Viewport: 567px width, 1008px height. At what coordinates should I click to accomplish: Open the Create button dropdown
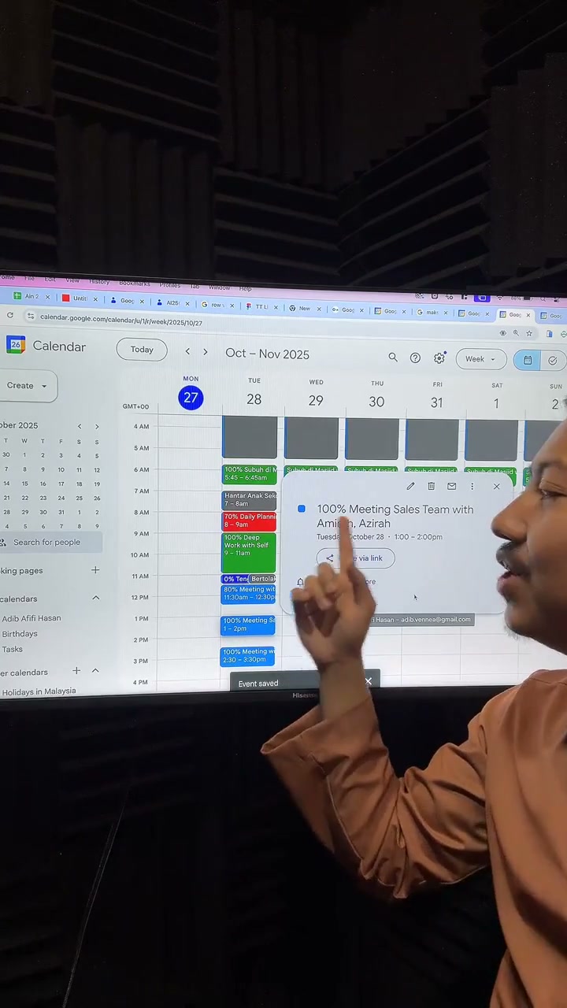click(44, 386)
